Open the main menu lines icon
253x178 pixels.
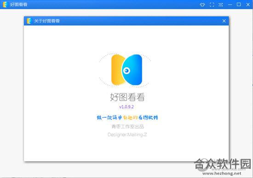click(220, 5)
